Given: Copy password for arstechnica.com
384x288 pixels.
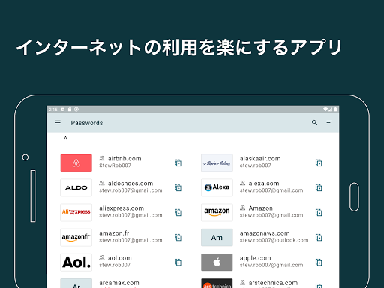Looking at the screenshot, I should coord(319,285).
